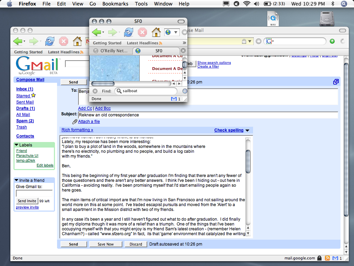Click message body scrollbar thumb
This screenshot has width=354, height=266.
(248, 161)
